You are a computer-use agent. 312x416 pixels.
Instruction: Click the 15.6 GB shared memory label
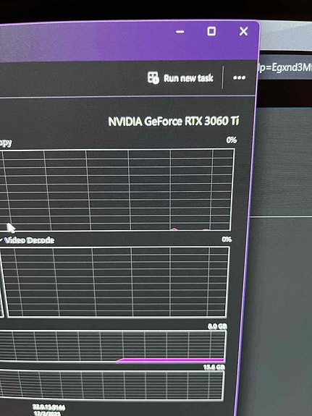point(214,367)
